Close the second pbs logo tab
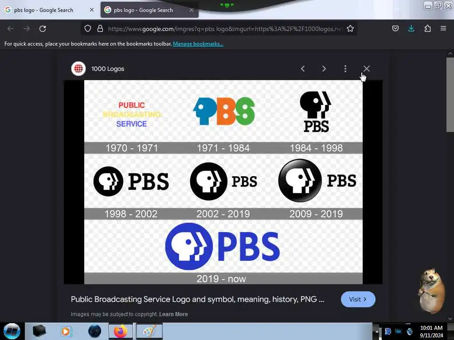Viewport: 454px width, 340px height. [x=192, y=10]
